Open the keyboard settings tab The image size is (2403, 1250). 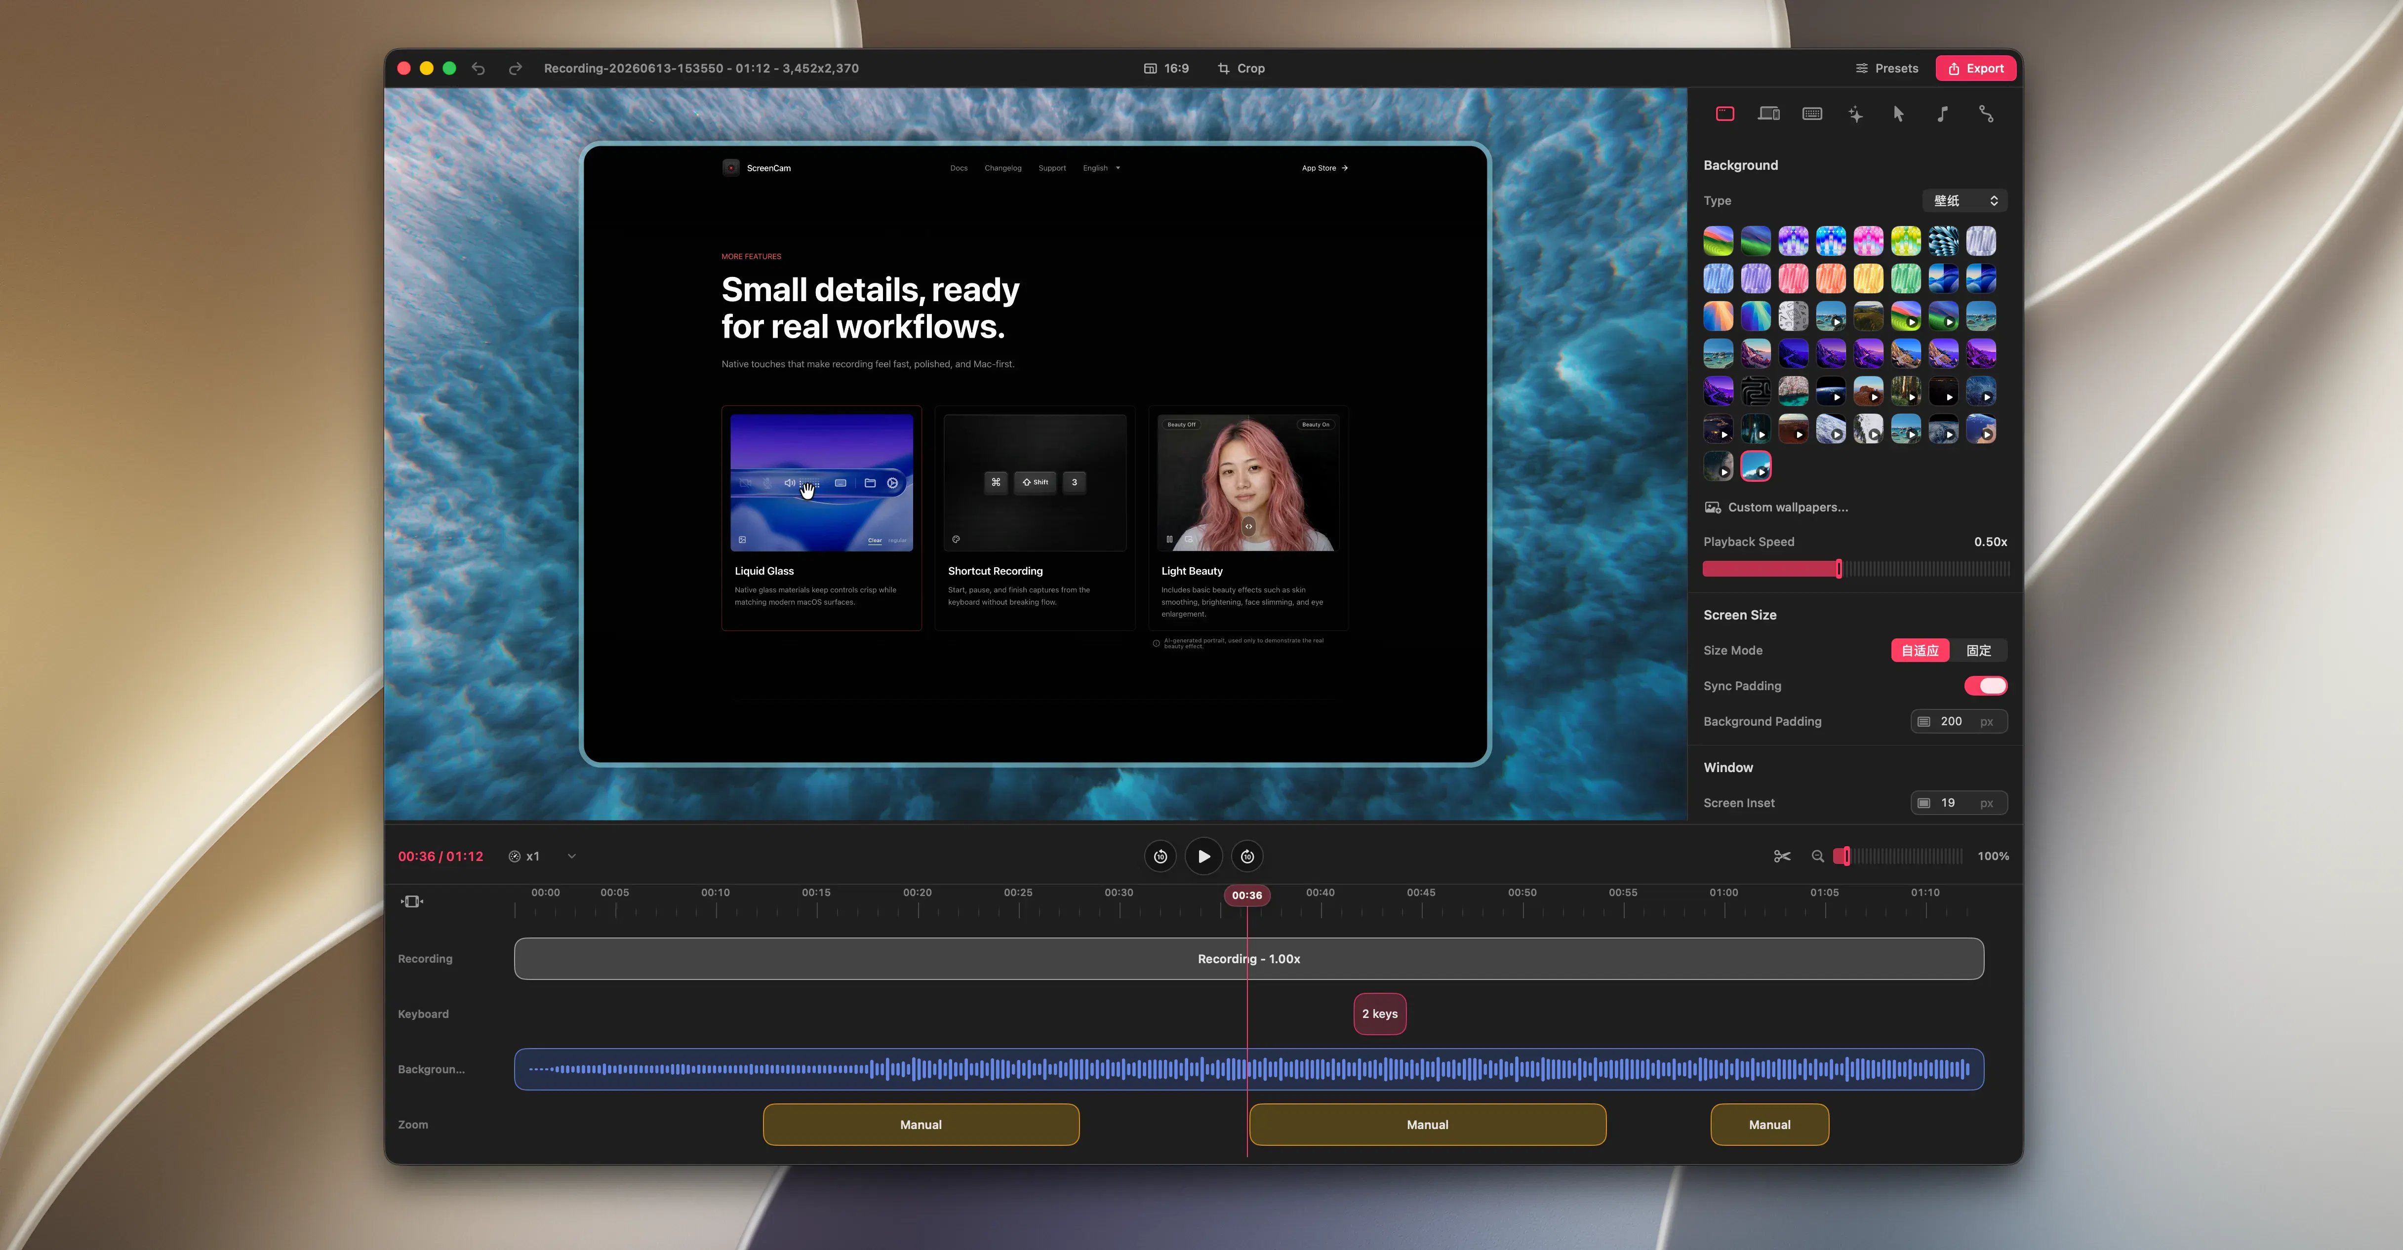[x=1812, y=114]
